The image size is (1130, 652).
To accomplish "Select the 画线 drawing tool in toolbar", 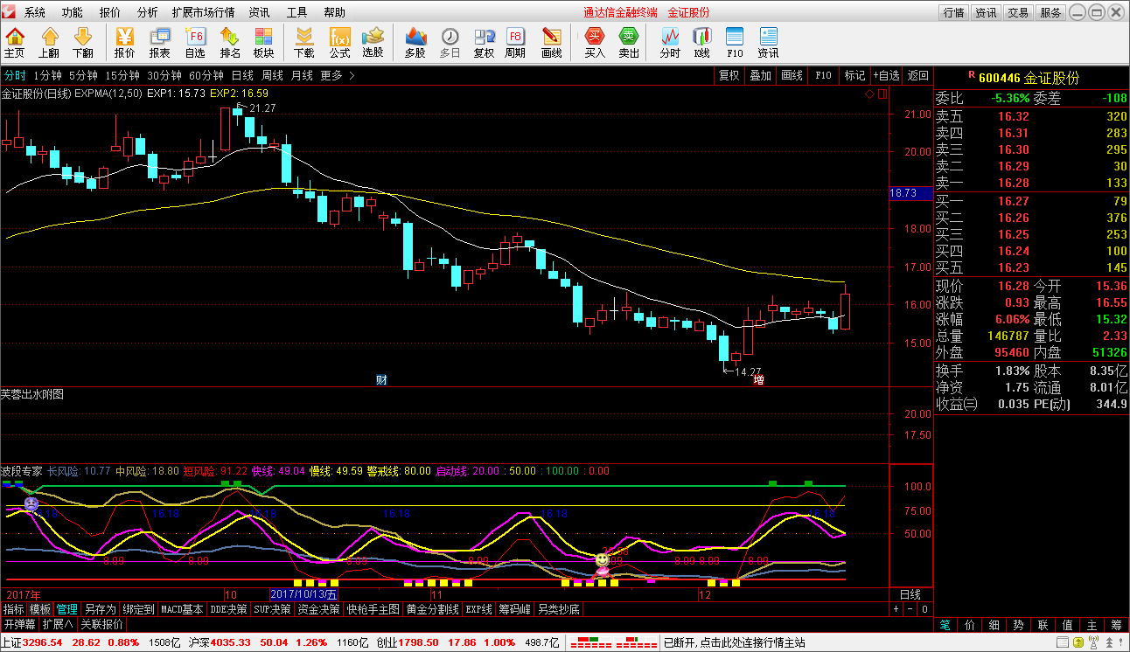I will pyautogui.click(x=551, y=42).
